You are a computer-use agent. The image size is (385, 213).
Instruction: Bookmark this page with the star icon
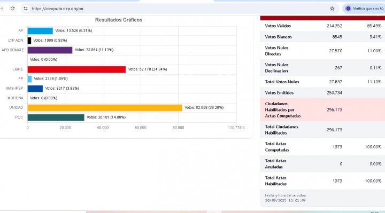tap(332, 9)
